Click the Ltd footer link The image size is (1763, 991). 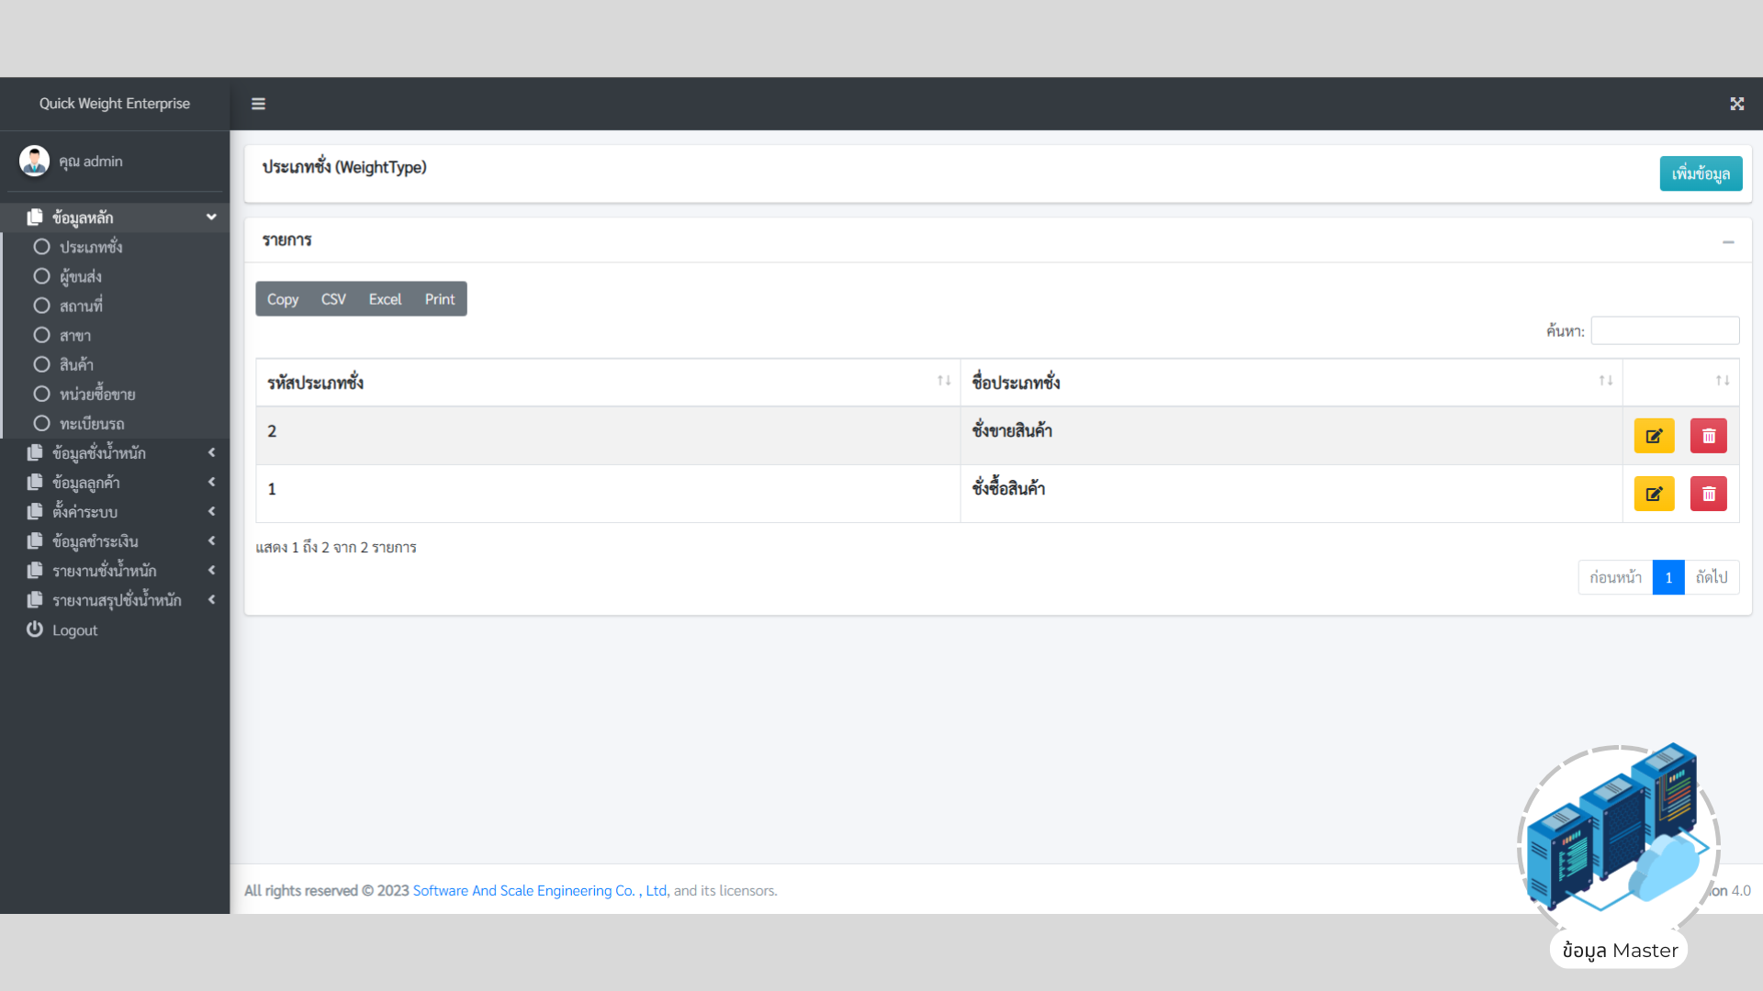tap(656, 890)
